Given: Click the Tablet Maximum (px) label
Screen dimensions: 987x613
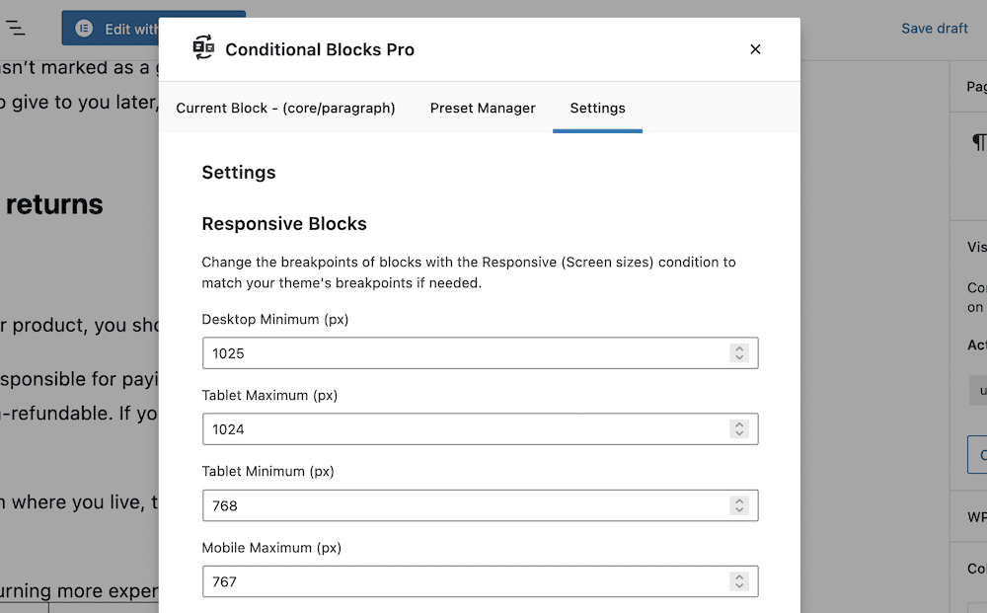Looking at the screenshot, I should [x=269, y=395].
